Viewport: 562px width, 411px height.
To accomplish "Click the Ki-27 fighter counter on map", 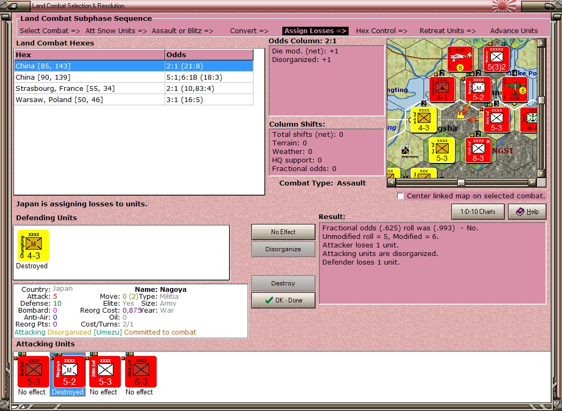I will point(460,59).
